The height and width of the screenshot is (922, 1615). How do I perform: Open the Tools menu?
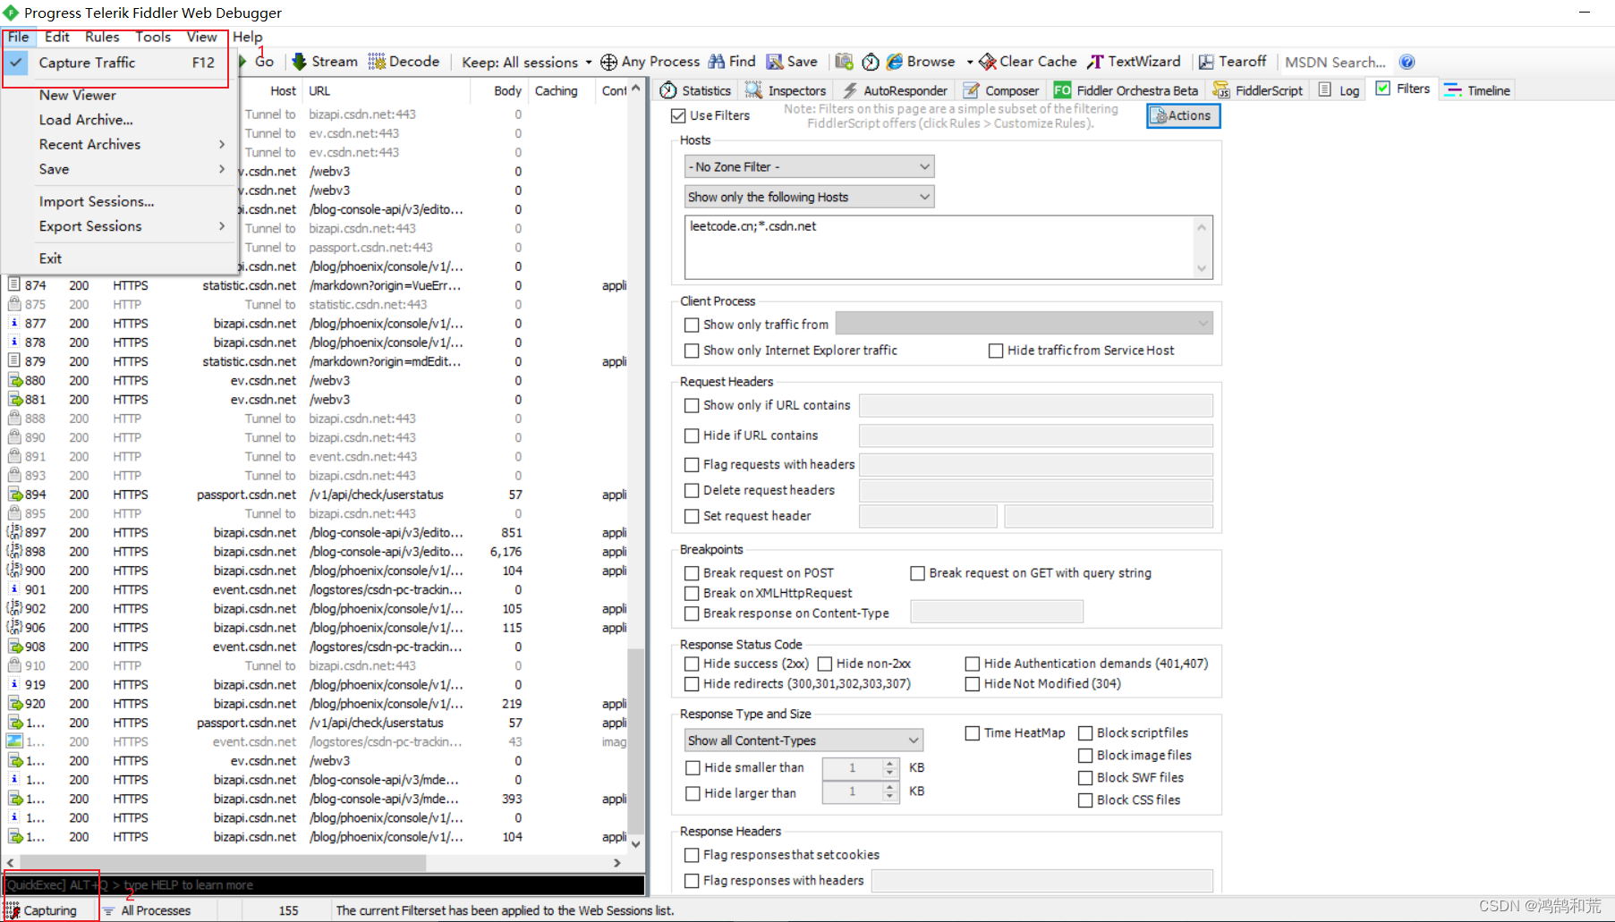[153, 37]
